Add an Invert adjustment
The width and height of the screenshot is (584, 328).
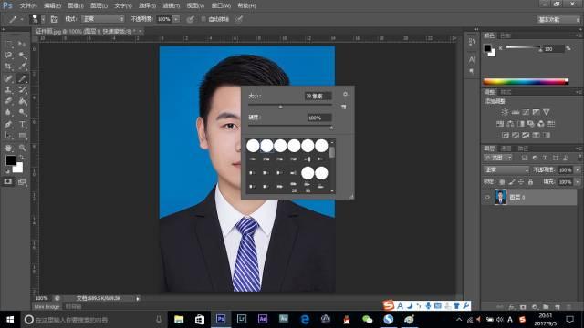click(x=506, y=136)
